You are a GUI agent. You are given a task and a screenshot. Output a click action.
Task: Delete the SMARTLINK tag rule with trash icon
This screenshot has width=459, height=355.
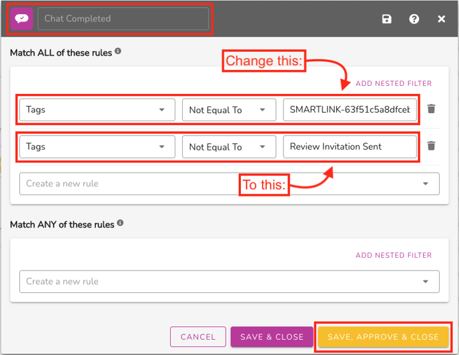pos(432,109)
